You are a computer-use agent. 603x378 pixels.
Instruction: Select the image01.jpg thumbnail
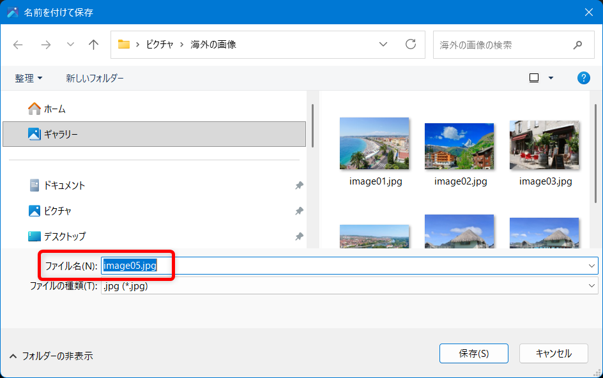[x=374, y=144]
